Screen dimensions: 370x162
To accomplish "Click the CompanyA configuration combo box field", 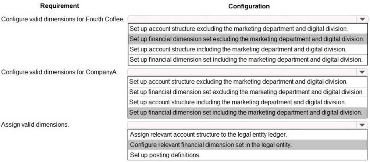I will point(248,72).
